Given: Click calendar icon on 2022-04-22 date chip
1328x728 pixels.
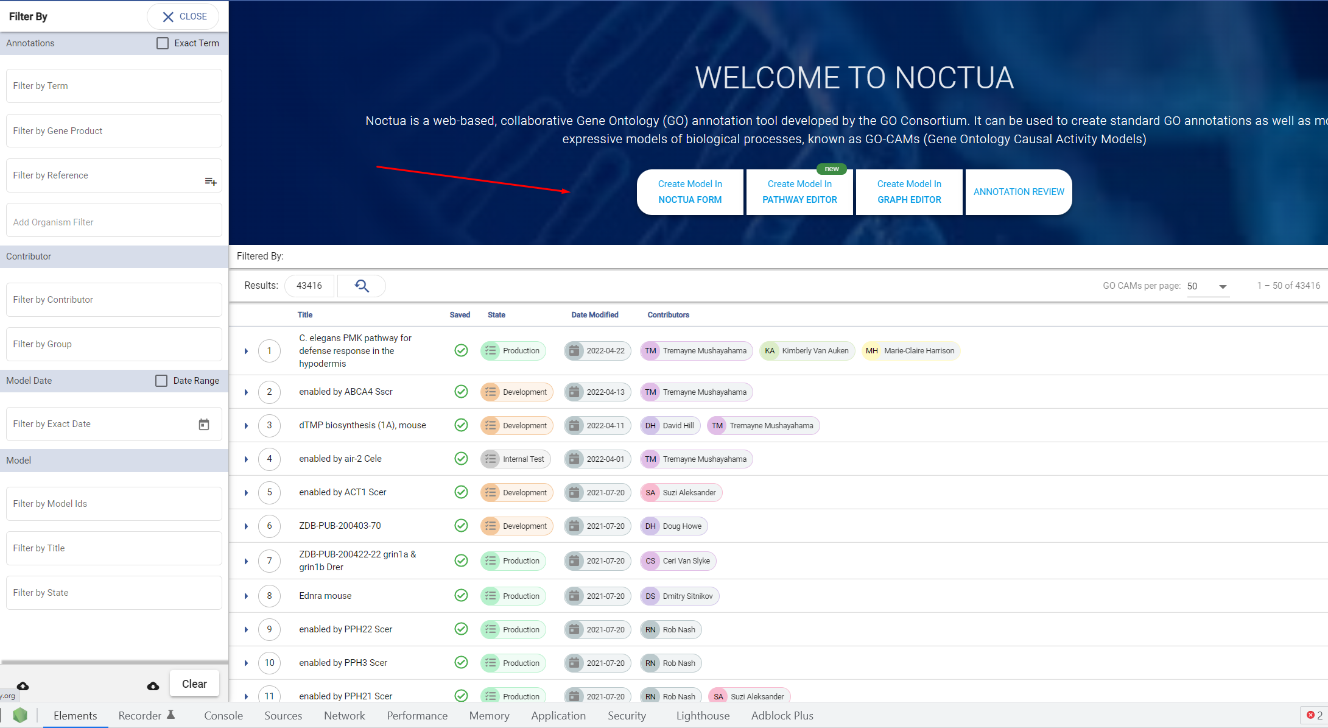Looking at the screenshot, I should click(x=574, y=351).
